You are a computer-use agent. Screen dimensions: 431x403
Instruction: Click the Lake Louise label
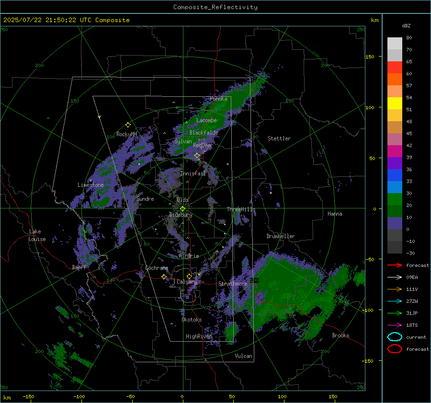(x=37, y=235)
